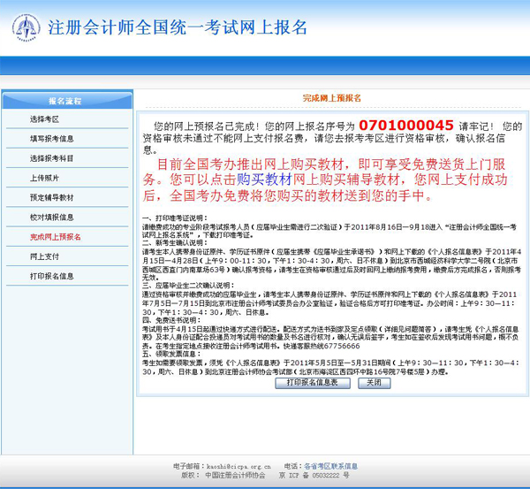Click the 三、应届毕业生二次确认说明 heading
530x489 pixels.
click(188, 286)
